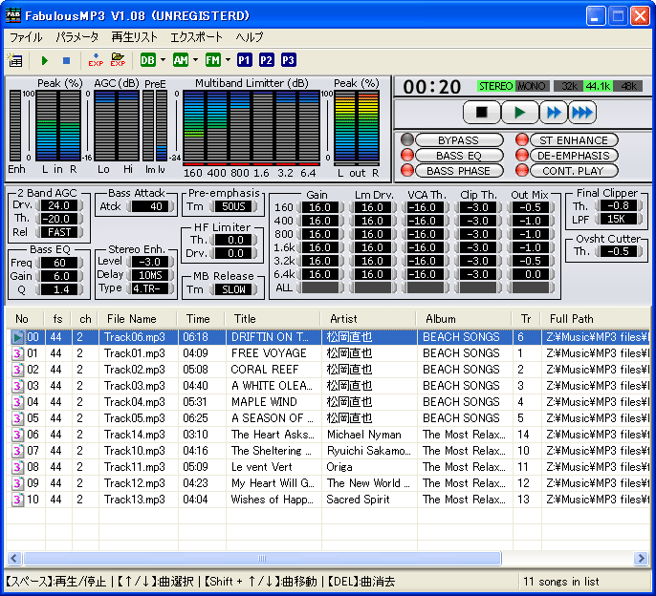Click the new playlist icon in toolbar
Viewport: 656px width, 596px height.
point(15,60)
